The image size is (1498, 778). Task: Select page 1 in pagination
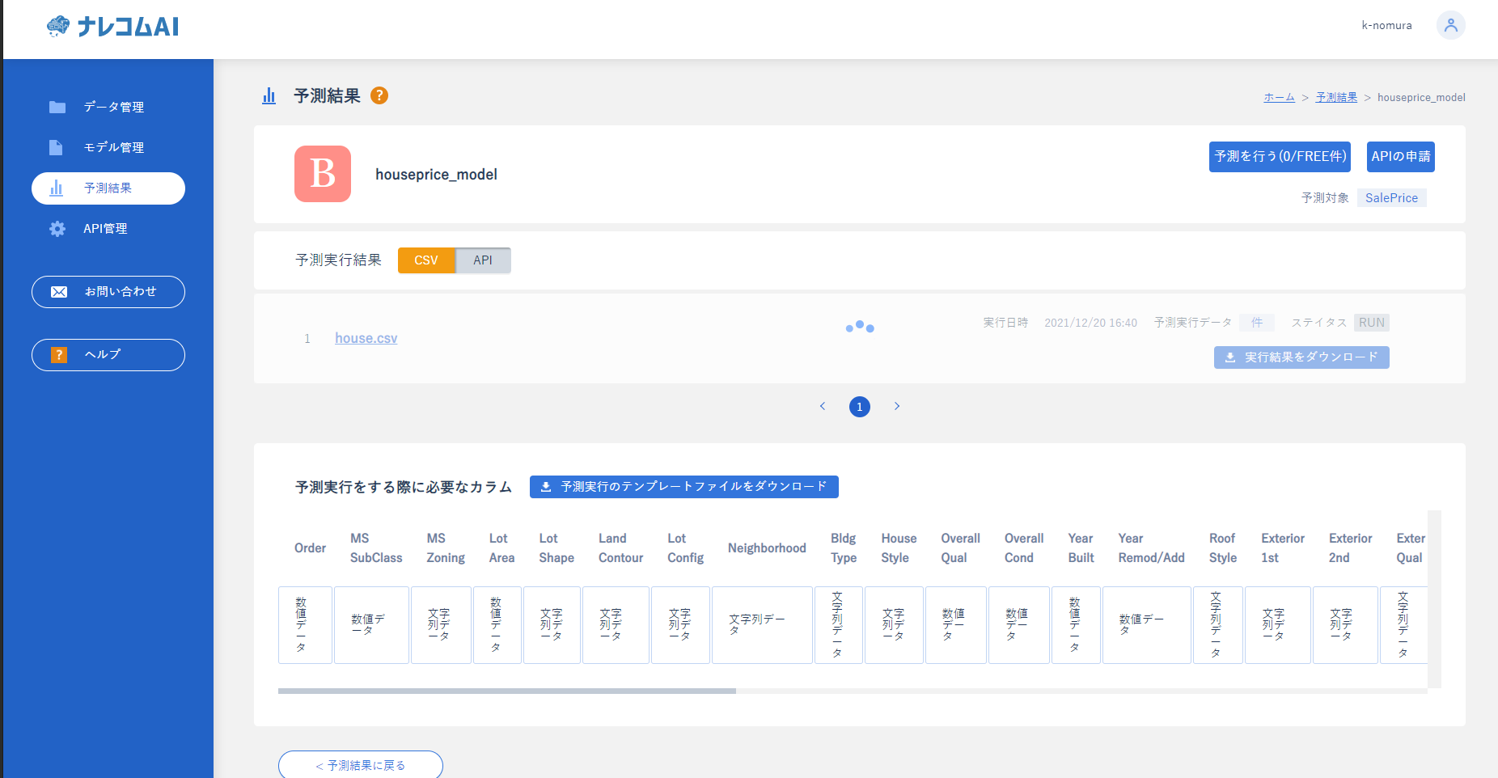click(860, 407)
